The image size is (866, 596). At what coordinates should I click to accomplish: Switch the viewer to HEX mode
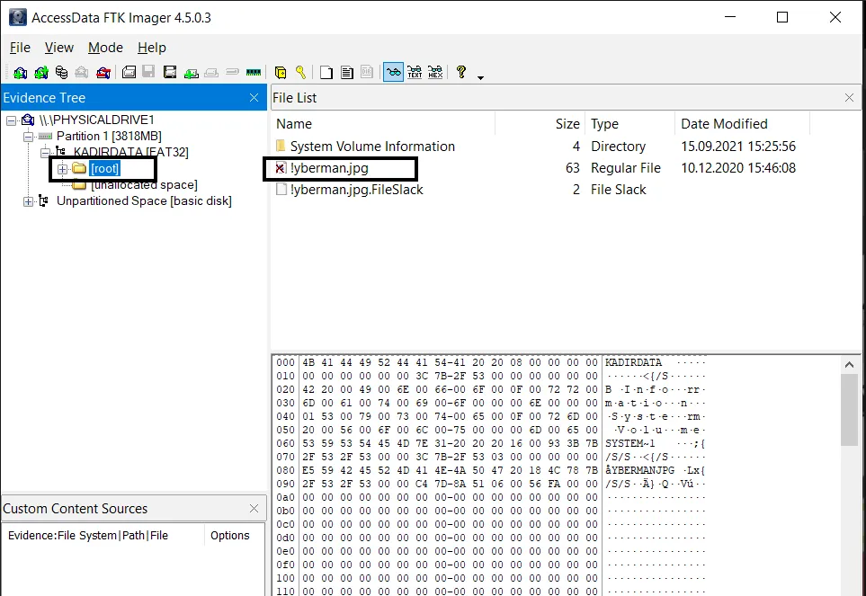435,72
